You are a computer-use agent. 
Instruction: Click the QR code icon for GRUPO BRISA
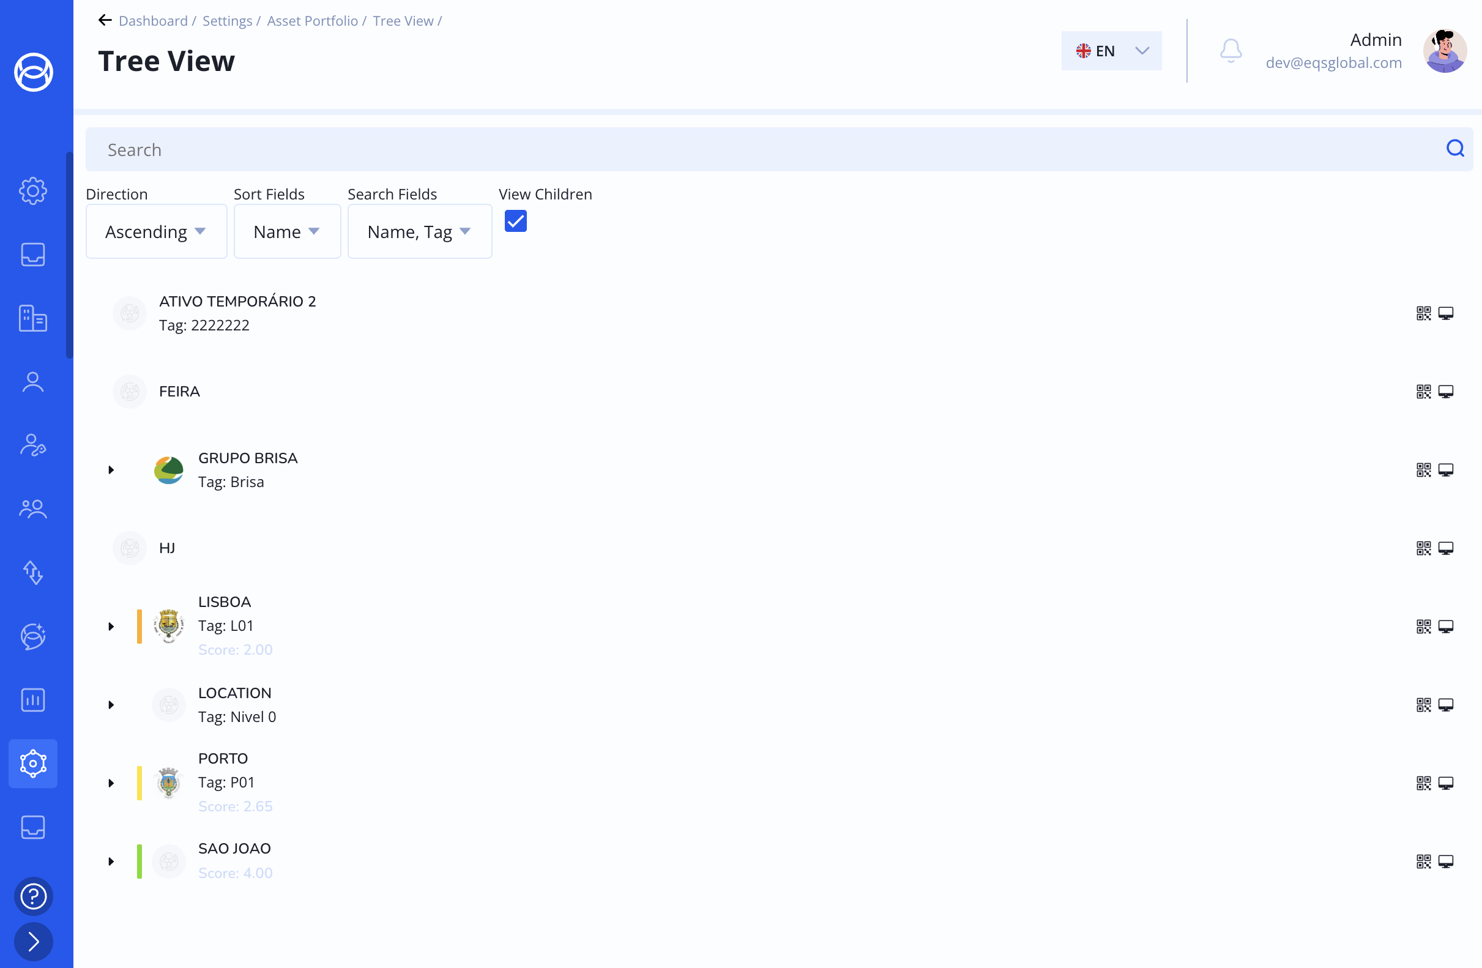point(1423,470)
